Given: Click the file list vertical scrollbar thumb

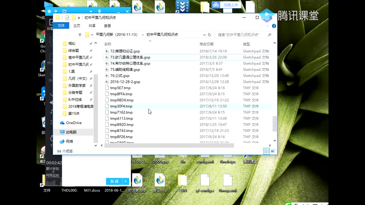Looking at the screenshot, I should coord(275,124).
